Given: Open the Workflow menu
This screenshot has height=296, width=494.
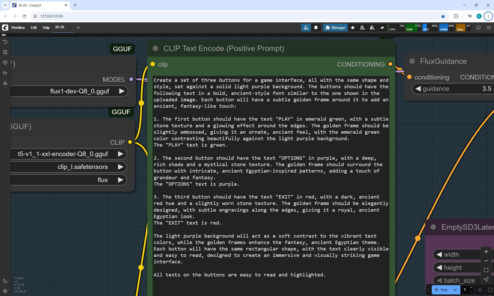Looking at the screenshot, I should 18,28.
